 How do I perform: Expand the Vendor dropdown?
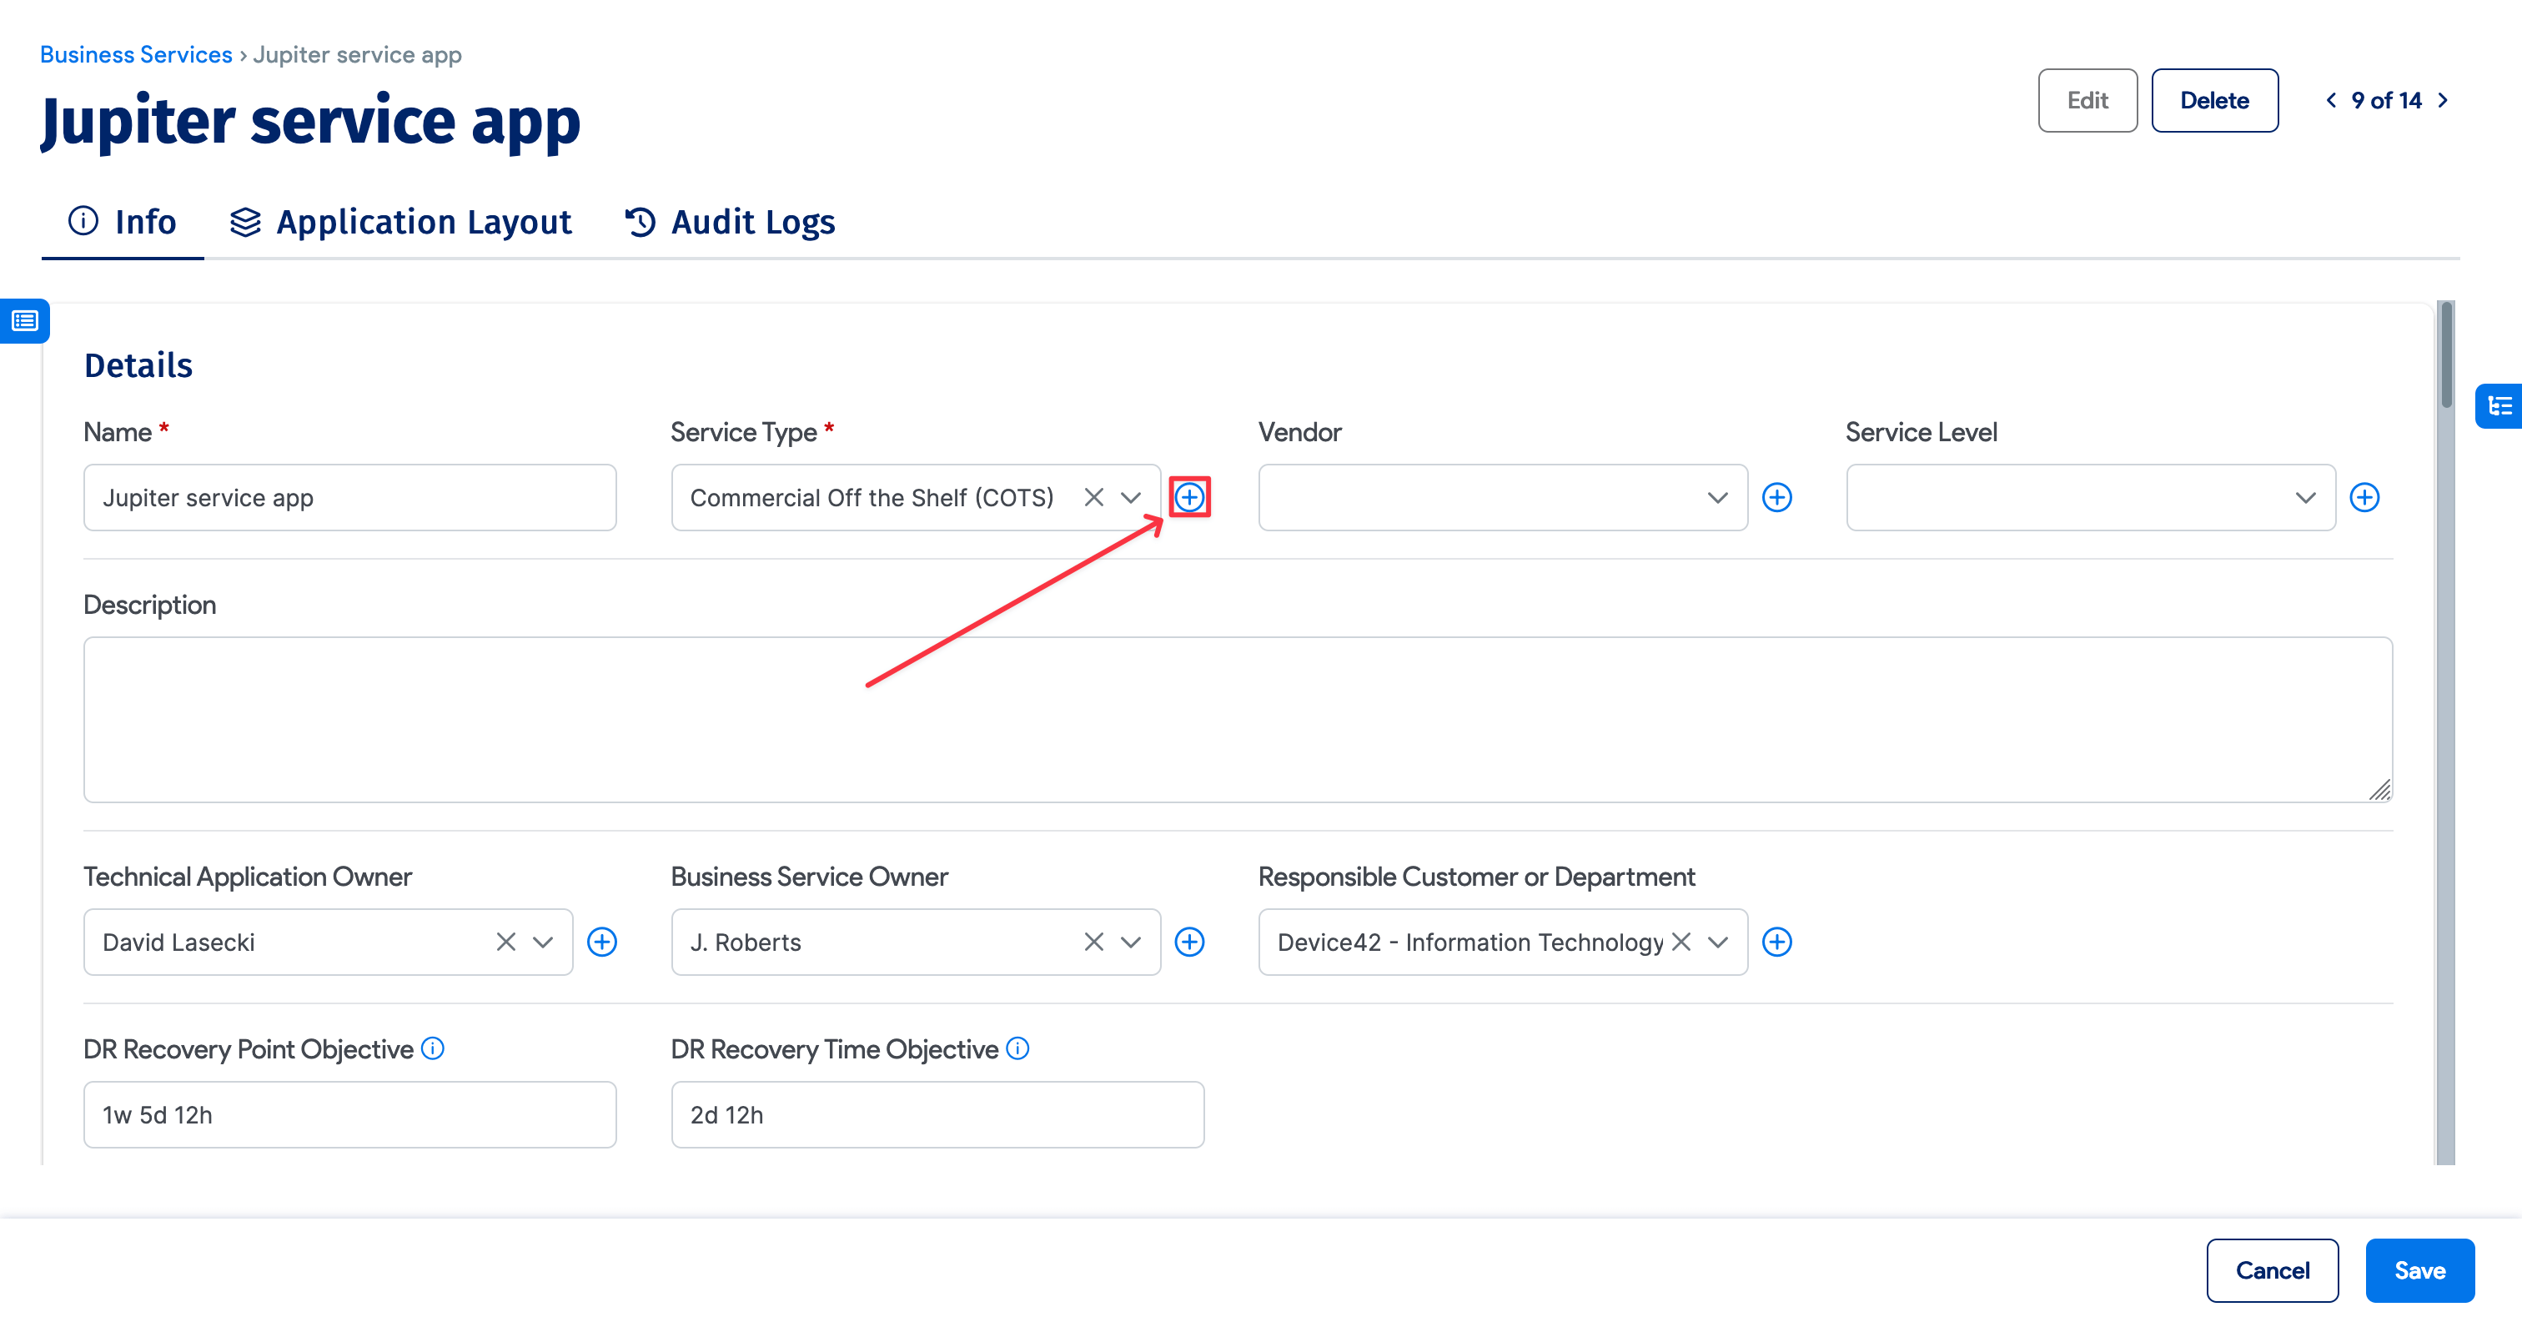(1716, 497)
